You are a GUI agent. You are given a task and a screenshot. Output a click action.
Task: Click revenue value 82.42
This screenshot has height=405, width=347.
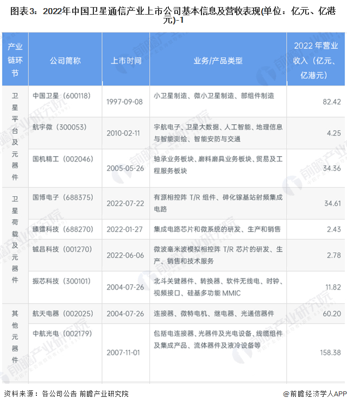tap(332, 102)
